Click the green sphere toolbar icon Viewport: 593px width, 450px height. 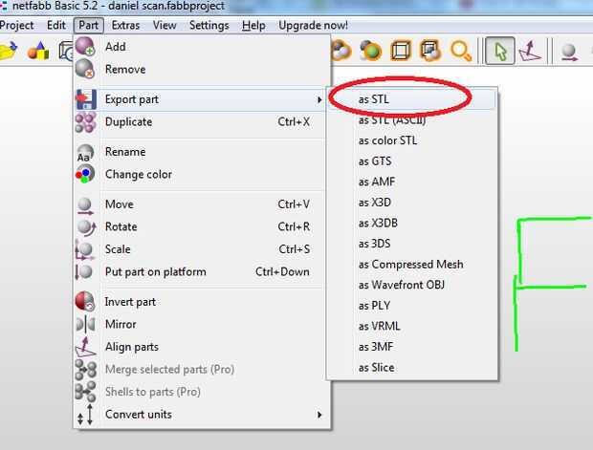coord(370,51)
